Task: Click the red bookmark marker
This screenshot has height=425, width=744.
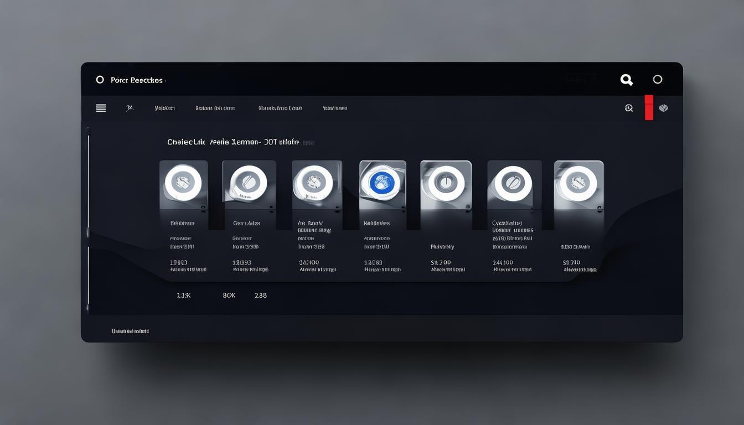Action: (x=649, y=107)
